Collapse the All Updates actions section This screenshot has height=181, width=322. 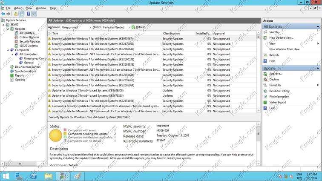(x=318, y=26)
